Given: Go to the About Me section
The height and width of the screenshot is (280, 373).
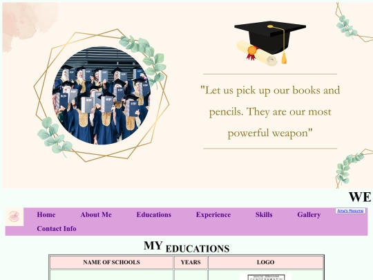Looking at the screenshot, I should coord(96,215).
